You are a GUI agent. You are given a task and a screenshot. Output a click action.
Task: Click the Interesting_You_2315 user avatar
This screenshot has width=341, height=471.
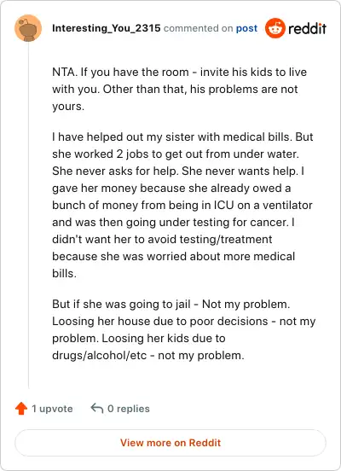[28, 28]
